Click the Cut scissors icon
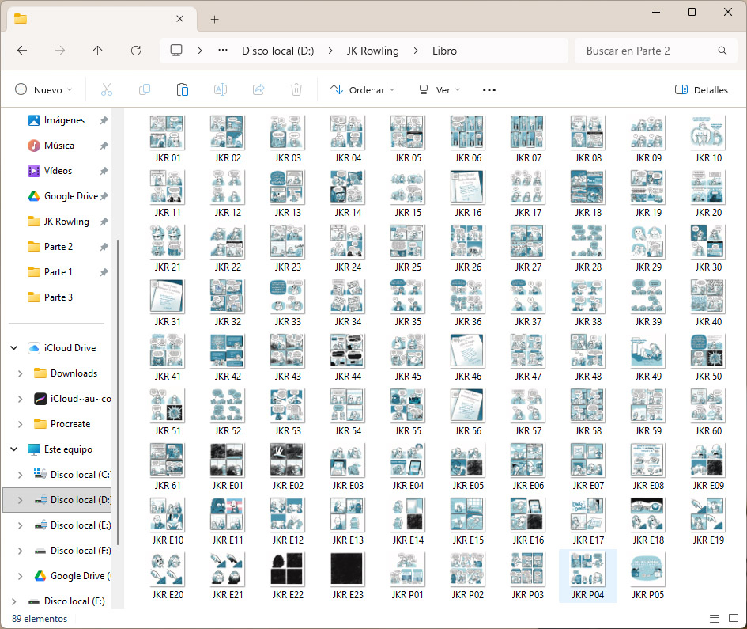This screenshot has height=629, width=747. click(x=107, y=90)
